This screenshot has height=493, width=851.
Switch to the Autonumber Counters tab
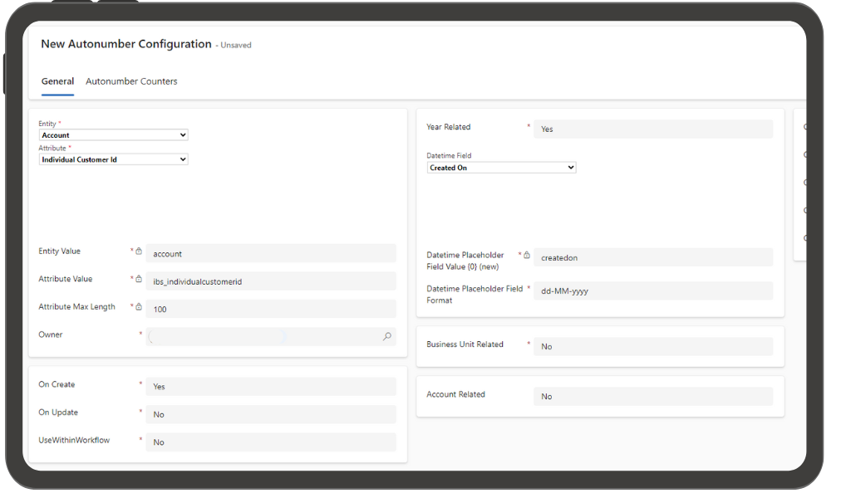pos(131,81)
